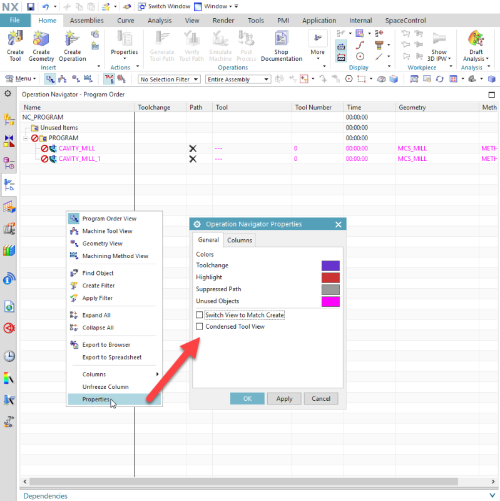The width and height of the screenshot is (500, 501).
Task: Click the Unused Objects magenta swatch
Action: tap(330, 302)
